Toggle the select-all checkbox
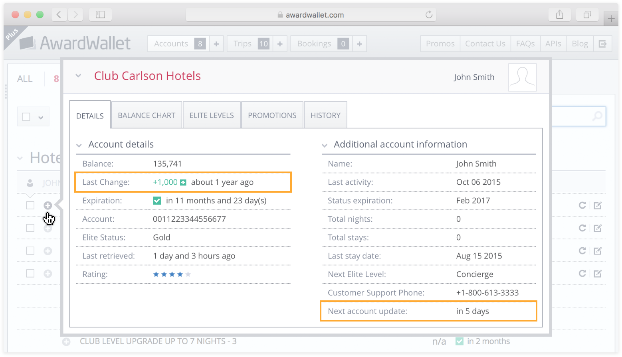The height and width of the screenshot is (357, 622). [x=26, y=117]
